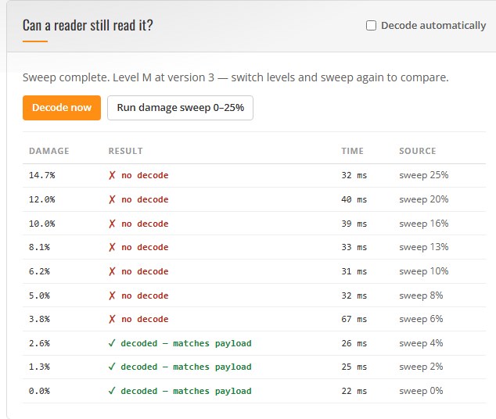Screen dimensions: 496x419
Task: Select the TIME column header
Action: [x=352, y=151]
